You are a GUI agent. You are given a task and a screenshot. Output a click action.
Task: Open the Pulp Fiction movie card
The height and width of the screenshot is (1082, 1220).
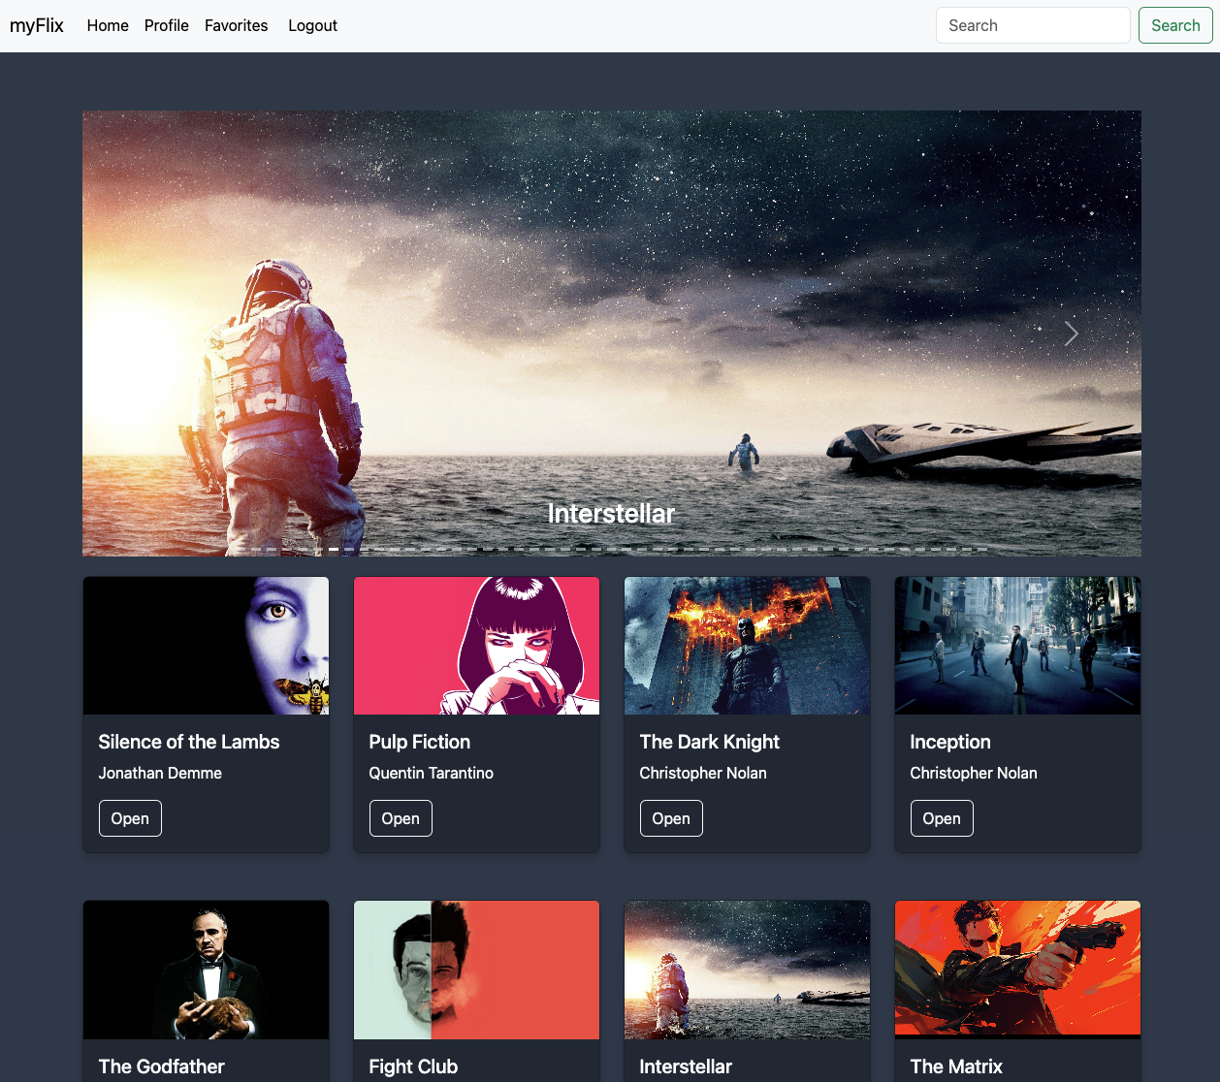pyautogui.click(x=401, y=818)
